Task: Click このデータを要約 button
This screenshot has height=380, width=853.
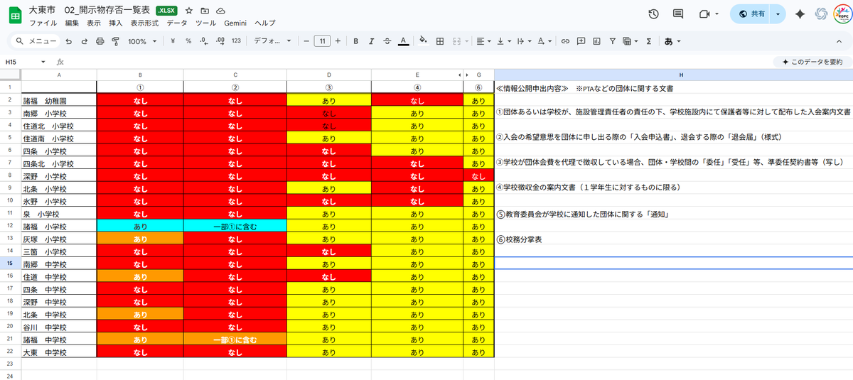Action: point(812,62)
